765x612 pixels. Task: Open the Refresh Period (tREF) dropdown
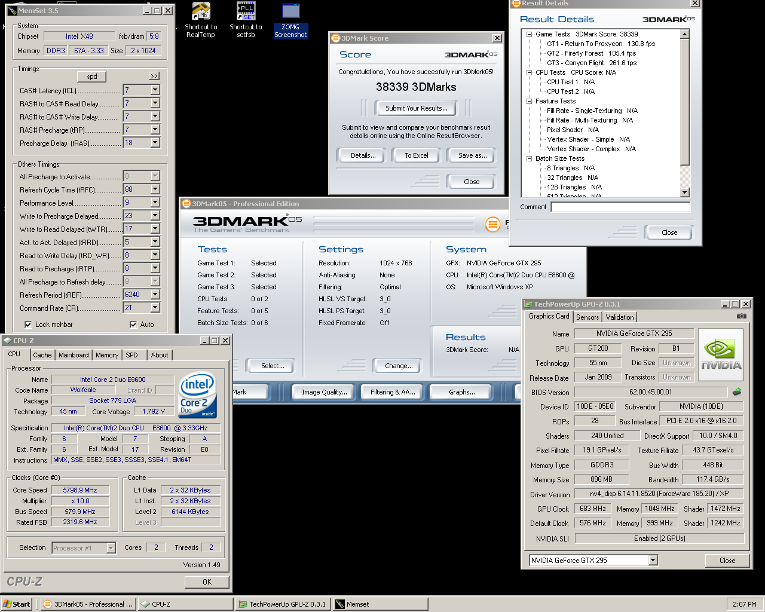pos(155,295)
